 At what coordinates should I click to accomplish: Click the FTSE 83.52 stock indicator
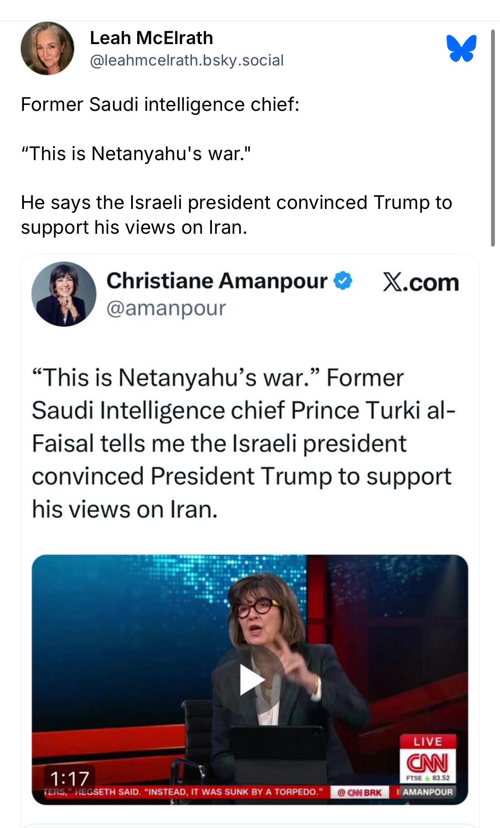point(428,778)
